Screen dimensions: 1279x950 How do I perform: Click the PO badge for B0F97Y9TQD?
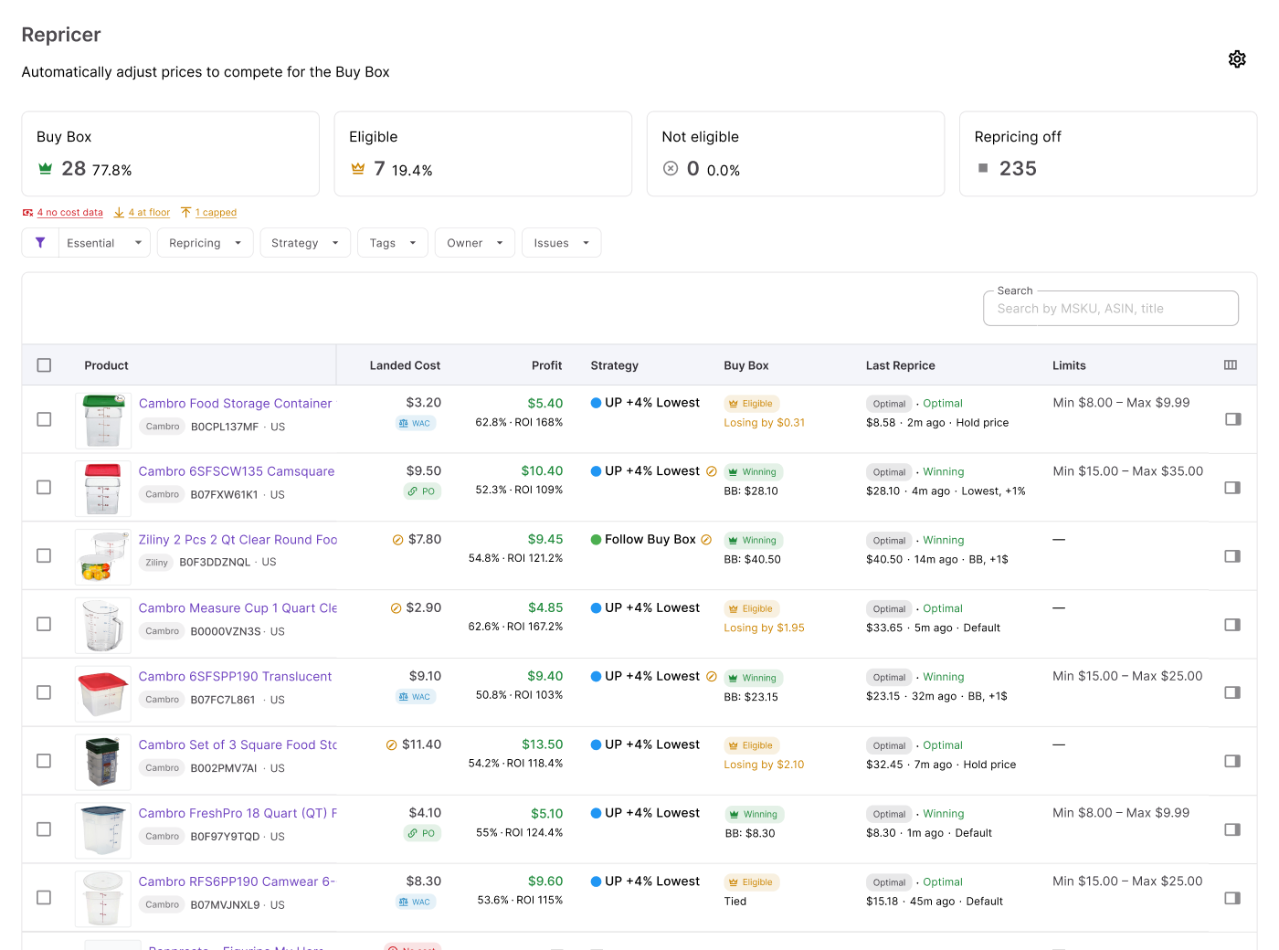click(x=422, y=833)
